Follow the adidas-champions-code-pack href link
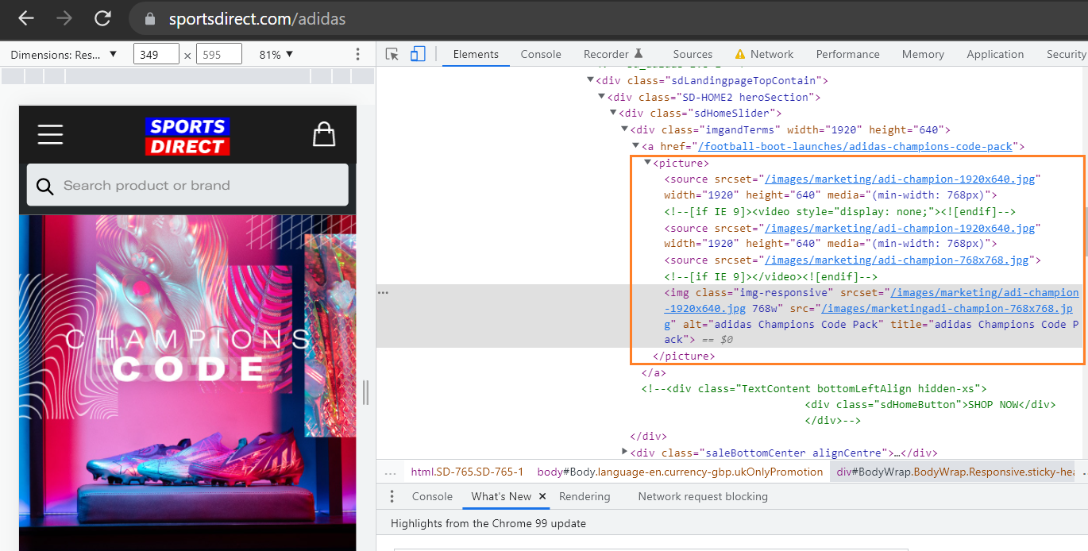 point(855,146)
